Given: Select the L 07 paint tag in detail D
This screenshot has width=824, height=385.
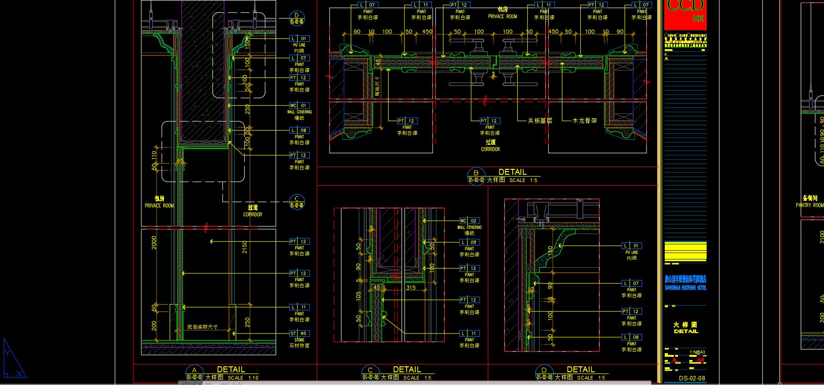Looking at the screenshot, I should [x=632, y=283].
